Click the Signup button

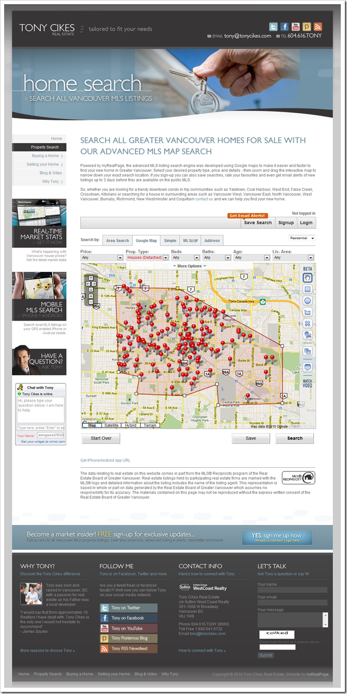286,223
